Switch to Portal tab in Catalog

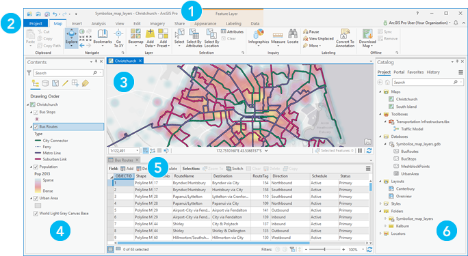click(x=399, y=72)
